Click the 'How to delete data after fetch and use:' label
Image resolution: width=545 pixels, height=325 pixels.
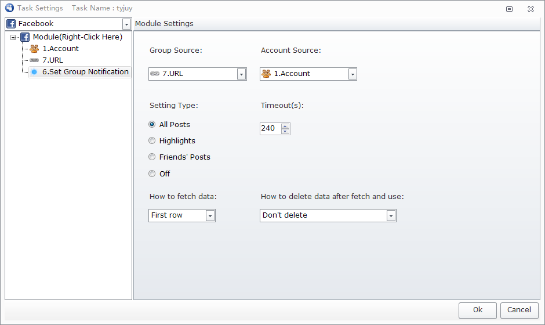pos(332,196)
